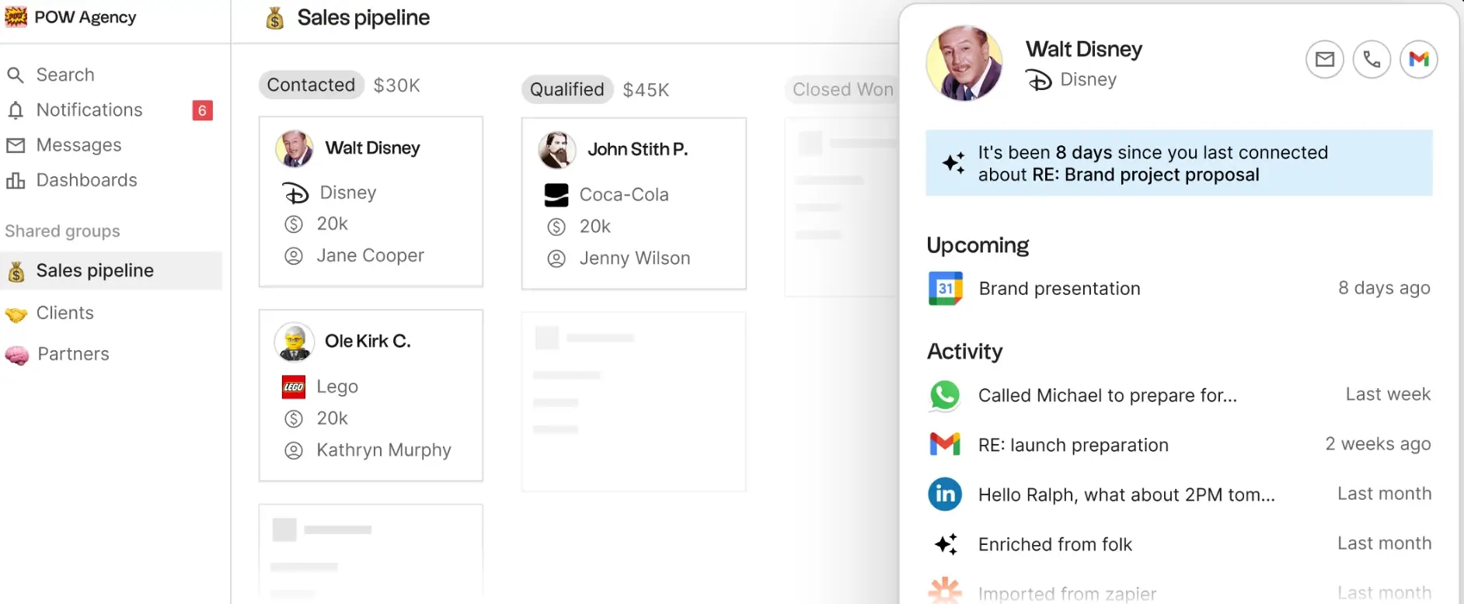Click the Disney logo under Walt Disney's name in panel
This screenshot has width=1464, height=604.
pos(1039,80)
